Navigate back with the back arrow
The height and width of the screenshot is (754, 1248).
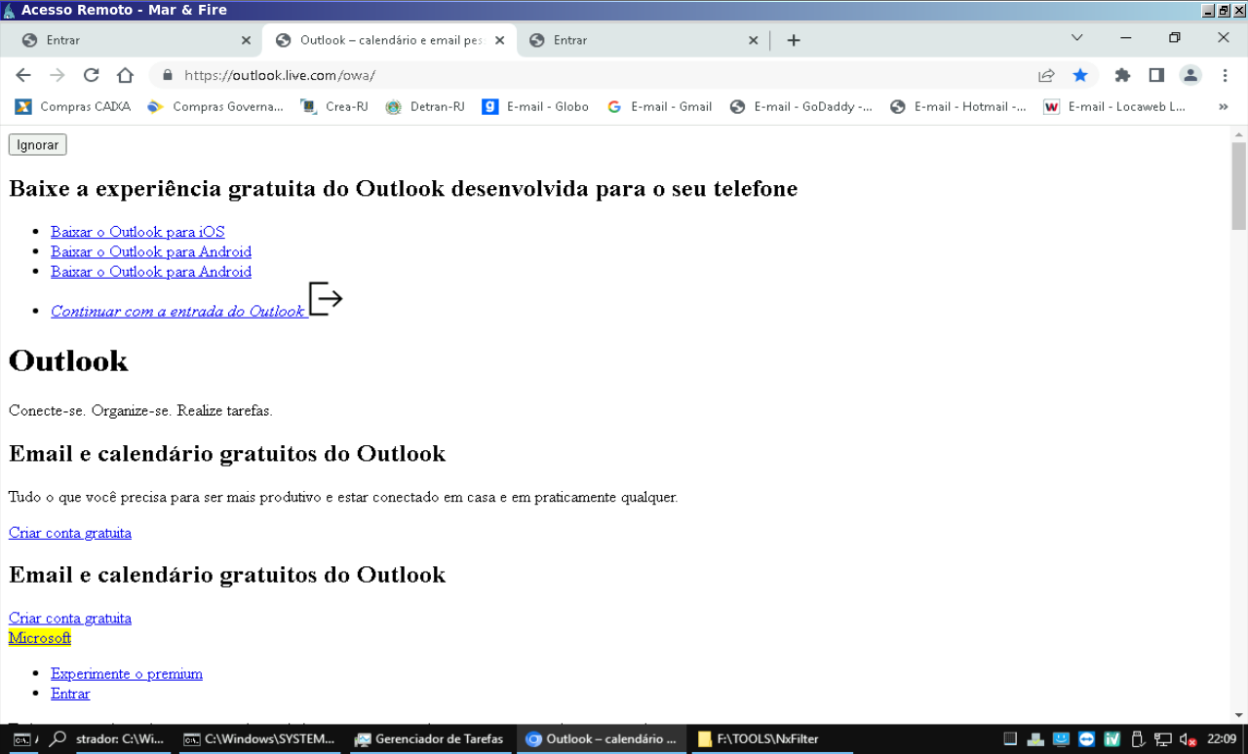coord(23,75)
